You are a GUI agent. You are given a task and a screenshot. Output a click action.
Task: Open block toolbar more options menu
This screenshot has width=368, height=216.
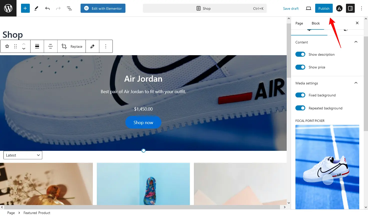[106, 46]
